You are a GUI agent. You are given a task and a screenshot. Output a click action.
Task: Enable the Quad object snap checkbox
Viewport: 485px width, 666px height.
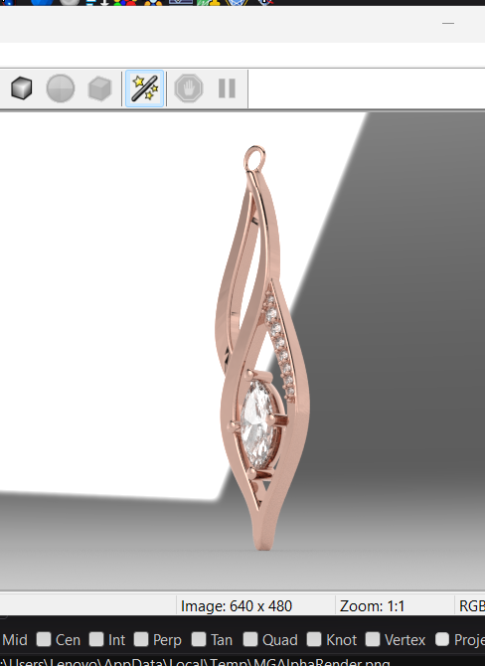250,639
